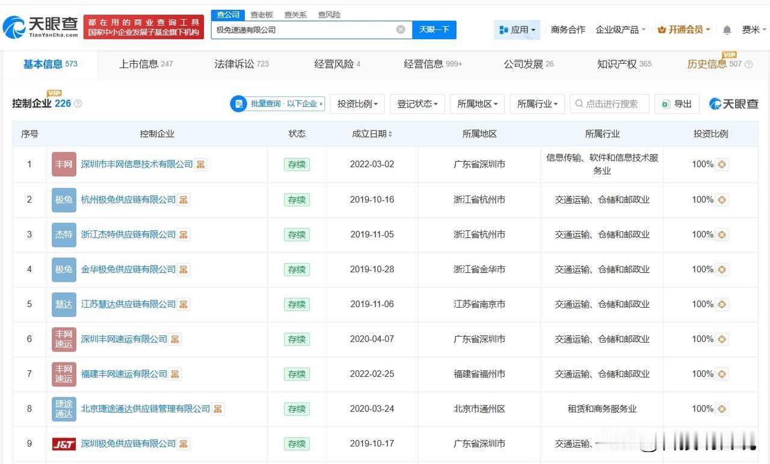The image size is (770, 464).
Task: Select the 上市信息 247 tab
Action: pos(146,64)
